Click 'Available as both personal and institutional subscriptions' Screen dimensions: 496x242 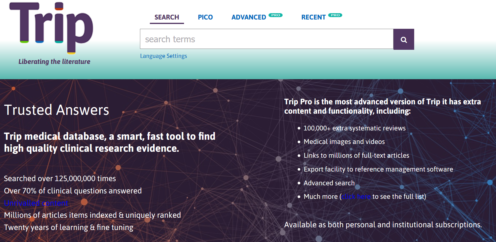click(383, 225)
